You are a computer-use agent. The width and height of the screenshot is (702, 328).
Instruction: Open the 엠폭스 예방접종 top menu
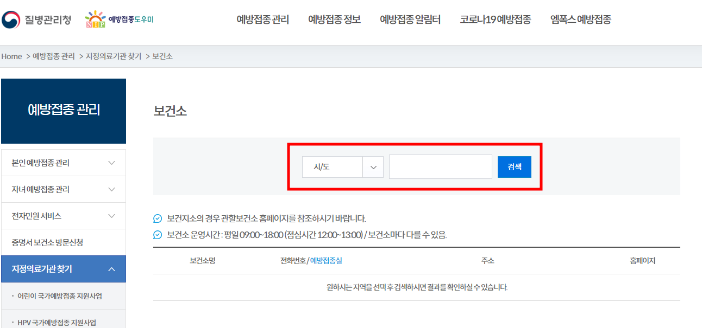point(581,20)
